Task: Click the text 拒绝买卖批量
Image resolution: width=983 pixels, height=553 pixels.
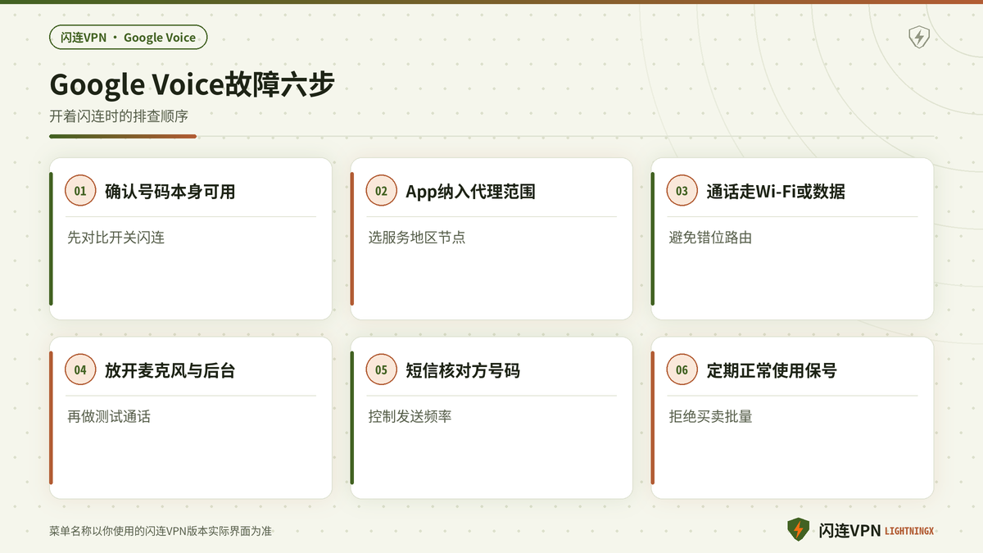Action: pos(710,417)
